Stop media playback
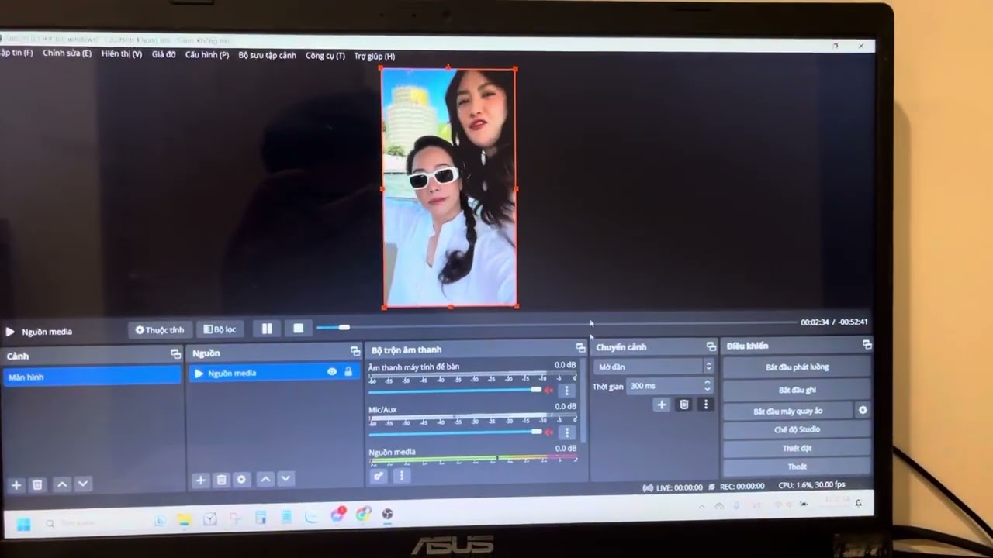The height and width of the screenshot is (558, 993). point(298,329)
